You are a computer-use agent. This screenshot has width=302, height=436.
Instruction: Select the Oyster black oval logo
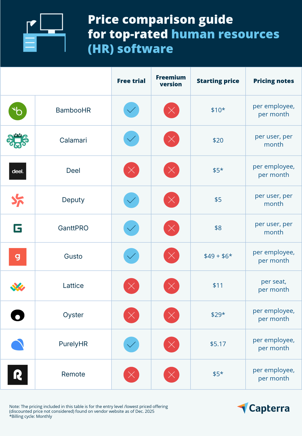(x=18, y=315)
